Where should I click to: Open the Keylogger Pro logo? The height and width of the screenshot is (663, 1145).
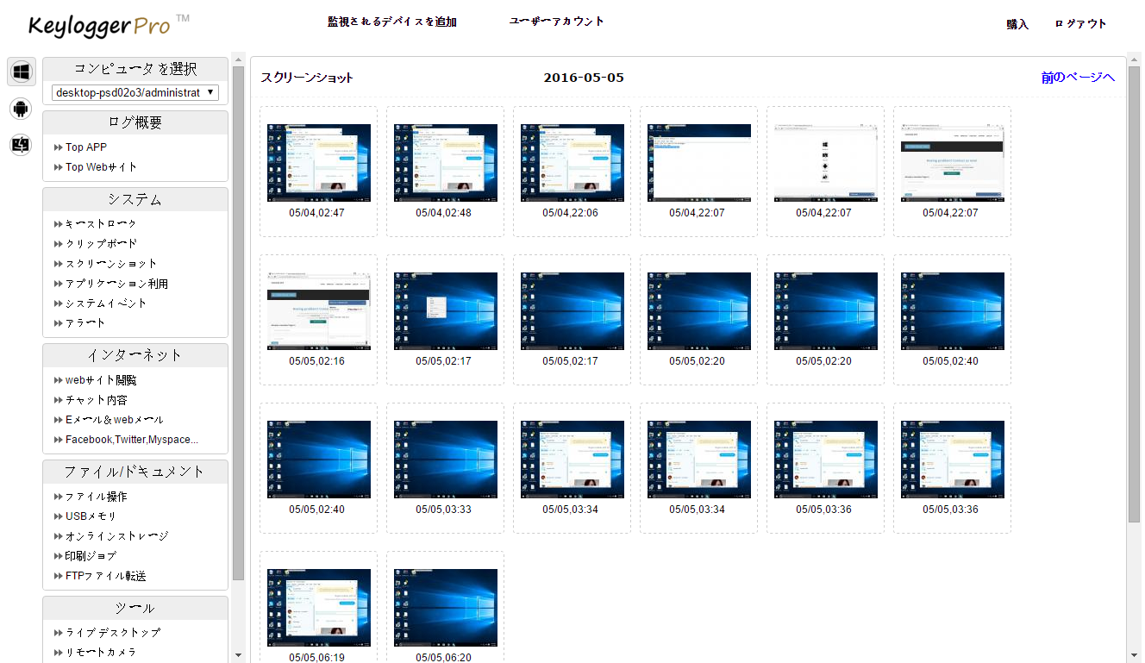coord(109,25)
